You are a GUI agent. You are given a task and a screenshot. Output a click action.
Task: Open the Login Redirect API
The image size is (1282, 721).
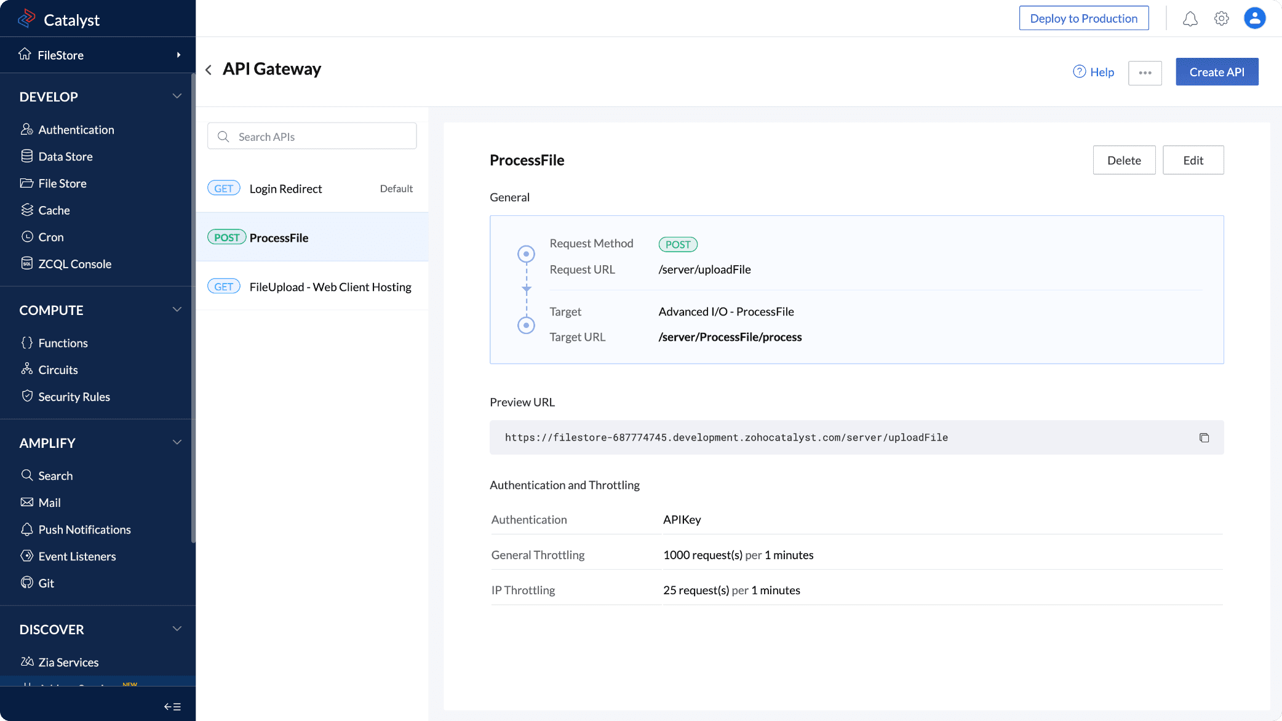point(285,188)
